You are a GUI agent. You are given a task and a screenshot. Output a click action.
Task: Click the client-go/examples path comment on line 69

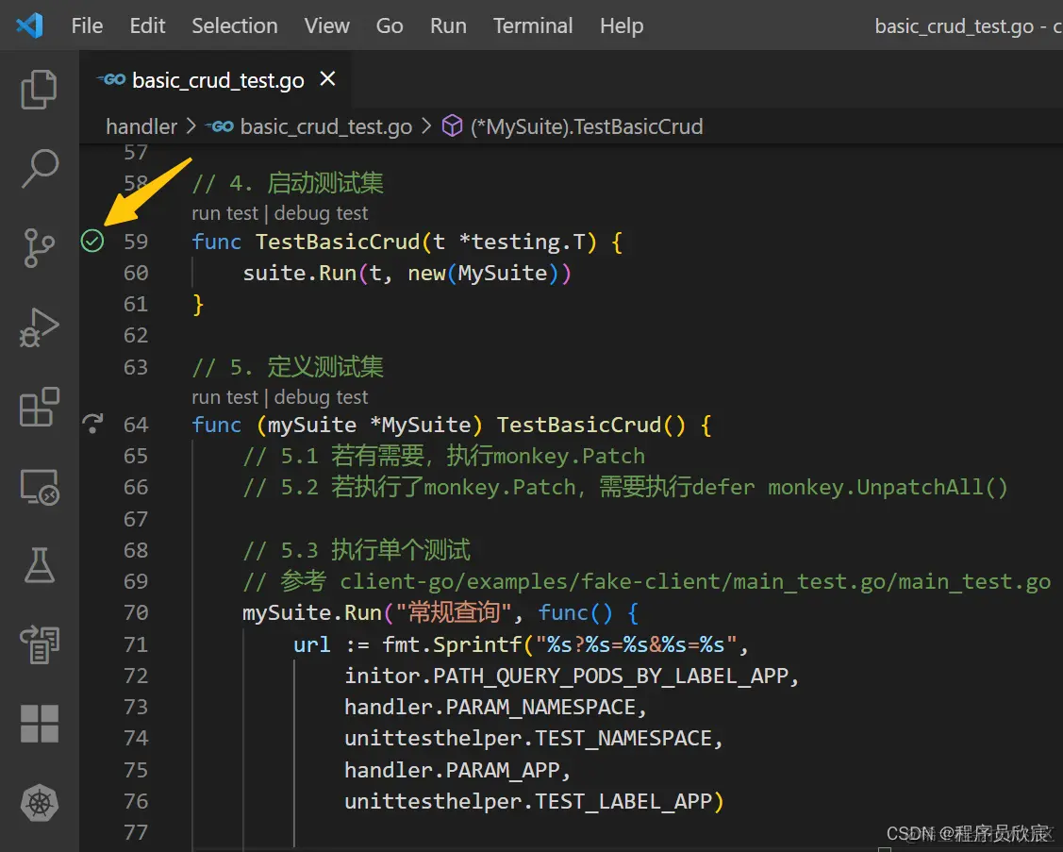click(x=695, y=581)
